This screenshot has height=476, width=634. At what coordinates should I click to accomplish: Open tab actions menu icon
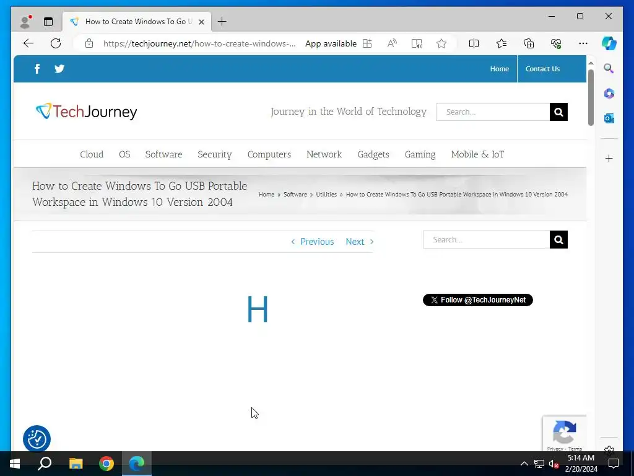click(x=48, y=22)
